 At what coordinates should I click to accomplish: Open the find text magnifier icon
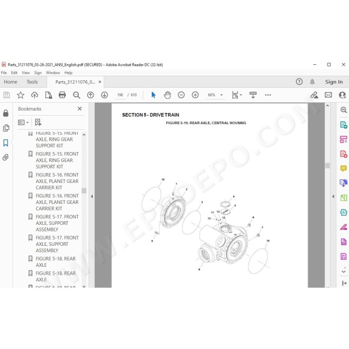[77, 95]
